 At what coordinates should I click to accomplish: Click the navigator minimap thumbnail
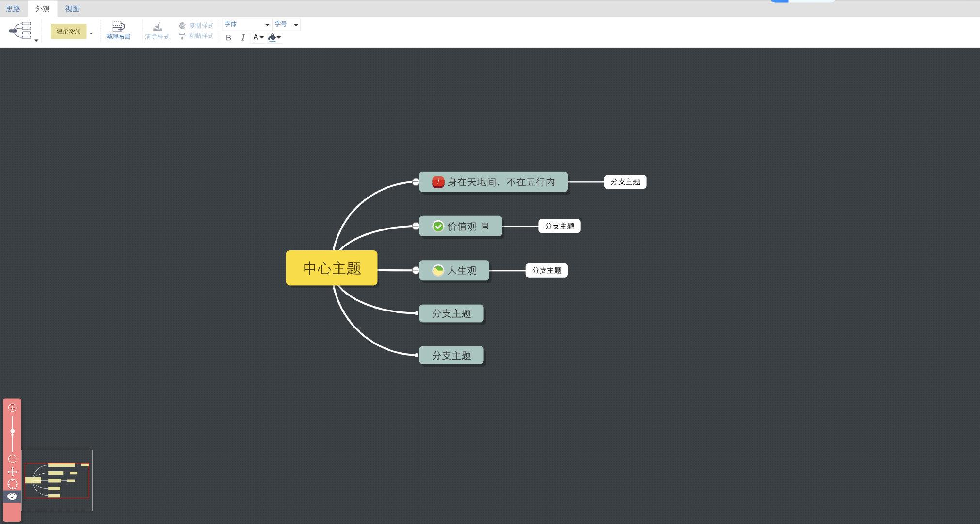click(57, 480)
